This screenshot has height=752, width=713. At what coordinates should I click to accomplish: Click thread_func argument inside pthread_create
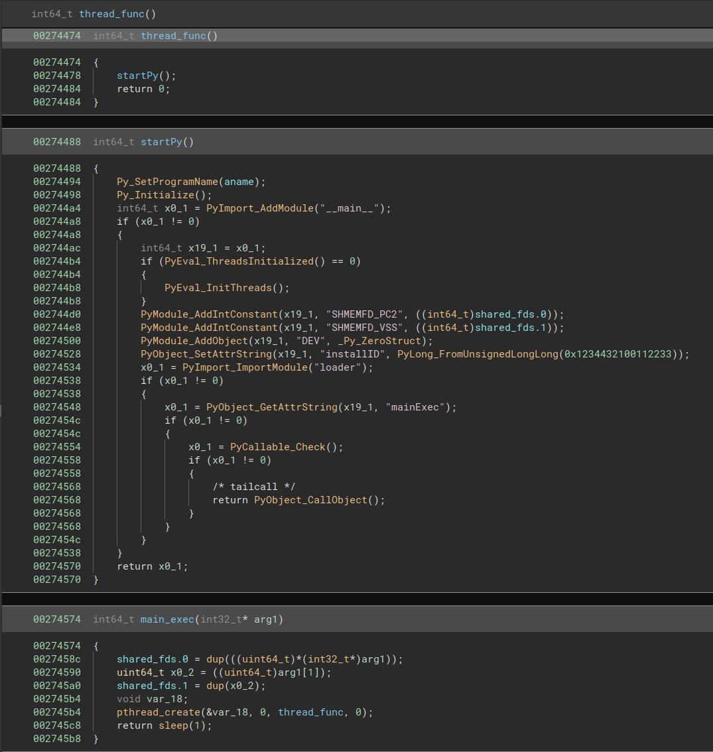[310, 712]
